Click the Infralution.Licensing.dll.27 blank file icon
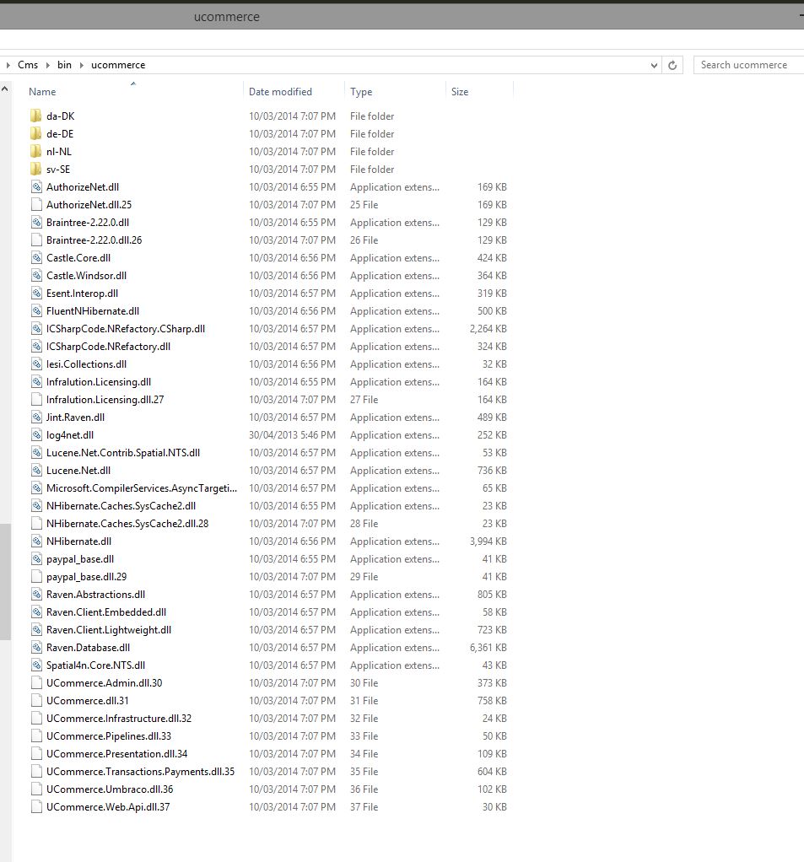804x862 pixels. coord(36,399)
